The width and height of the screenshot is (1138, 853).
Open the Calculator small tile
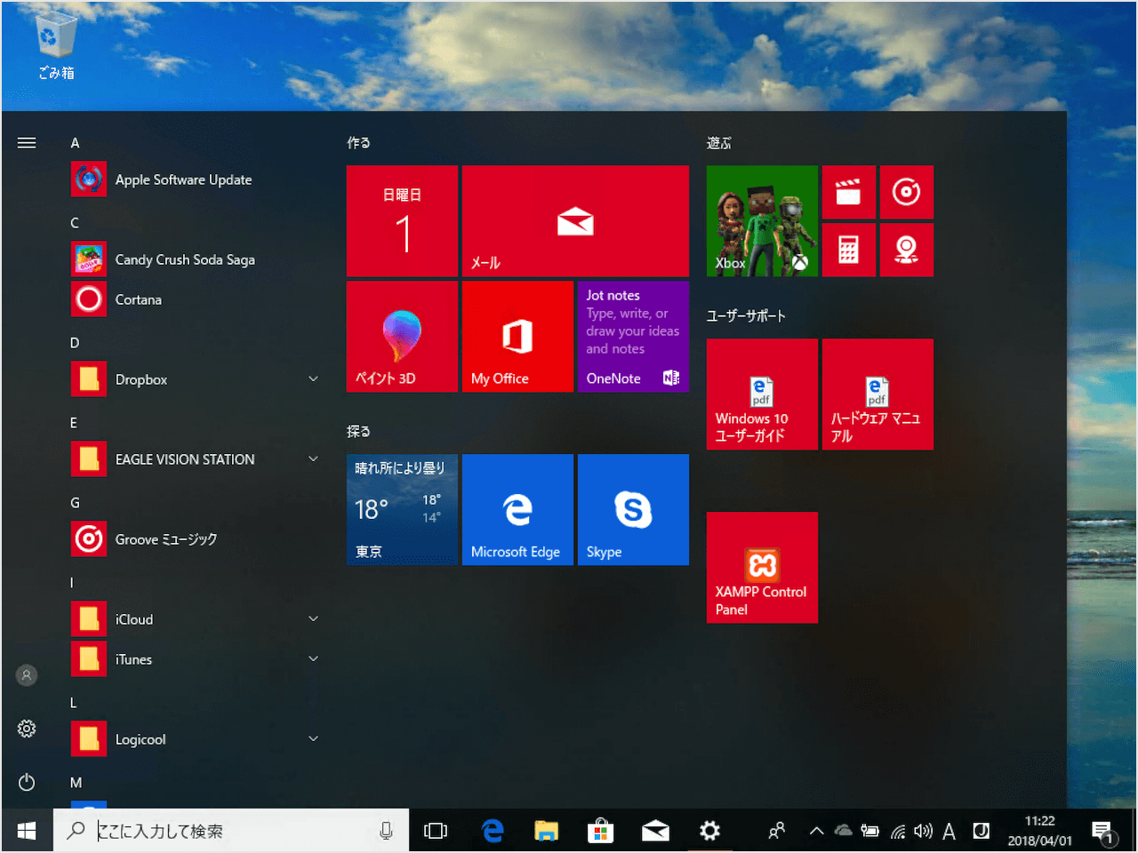click(849, 250)
